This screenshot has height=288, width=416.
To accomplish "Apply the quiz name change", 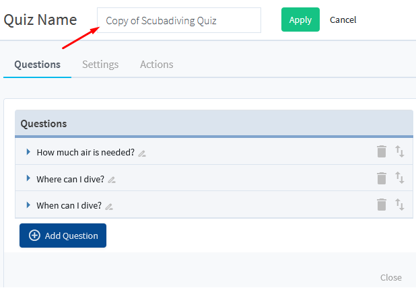I will [x=300, y=20].
